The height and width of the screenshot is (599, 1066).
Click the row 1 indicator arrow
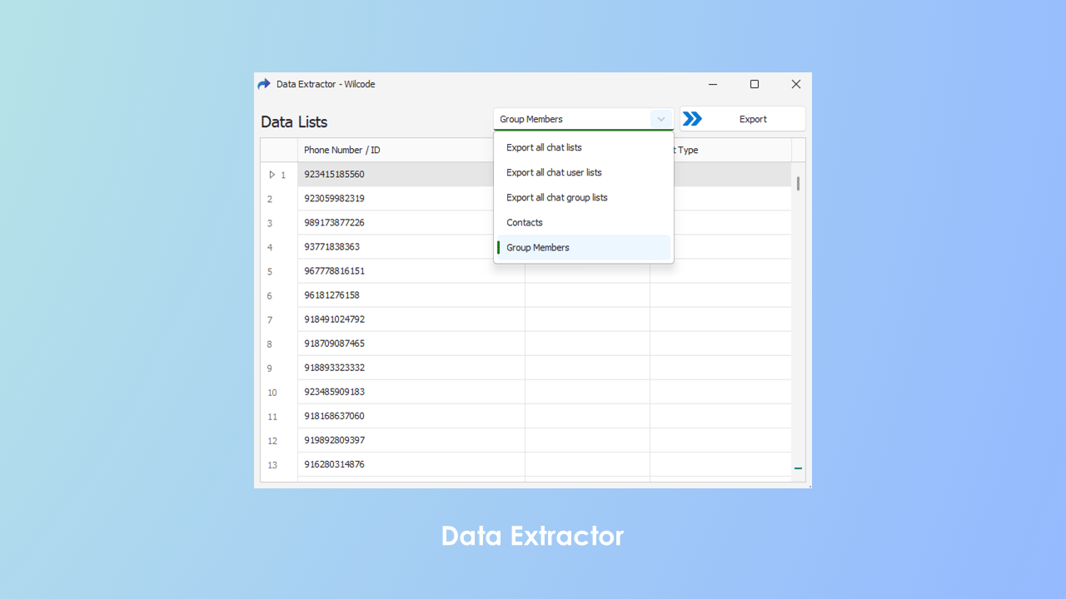click(x=271, y=175)
